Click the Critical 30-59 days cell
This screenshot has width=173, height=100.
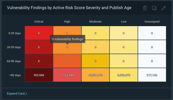click(x=39, y=47)
